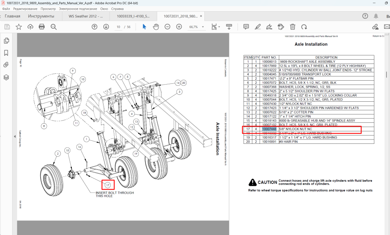Click 'INSERT BOLT THROUGH THIS HOLE' diagram note
The image size is (390, 235).
115,194
